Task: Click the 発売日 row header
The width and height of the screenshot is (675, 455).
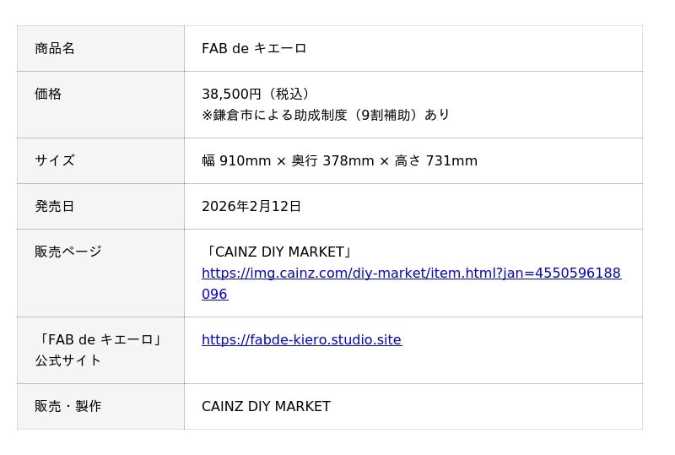Action: pos(55,206)
